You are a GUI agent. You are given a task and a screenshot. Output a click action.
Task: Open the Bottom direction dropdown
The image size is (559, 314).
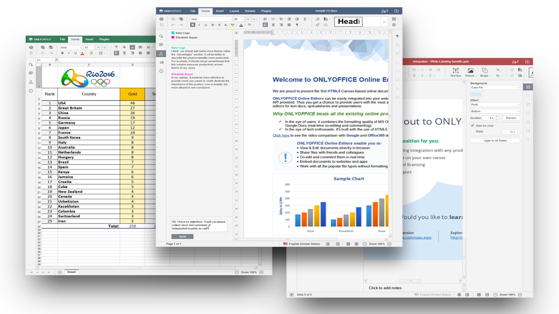pyautogui.click(x=495, y=111)
